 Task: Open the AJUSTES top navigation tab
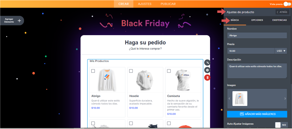click(145, 4)
